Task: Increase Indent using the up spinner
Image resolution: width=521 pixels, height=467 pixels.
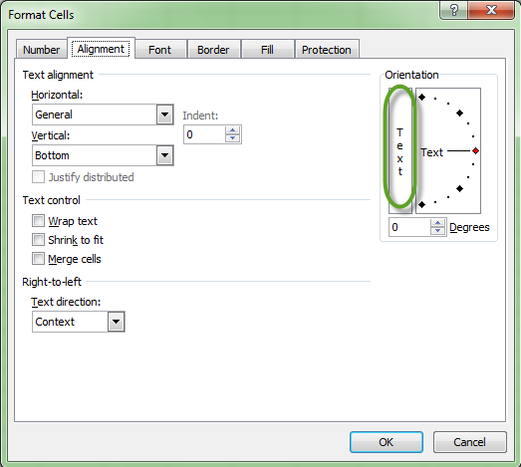Action: click(232, 130)
